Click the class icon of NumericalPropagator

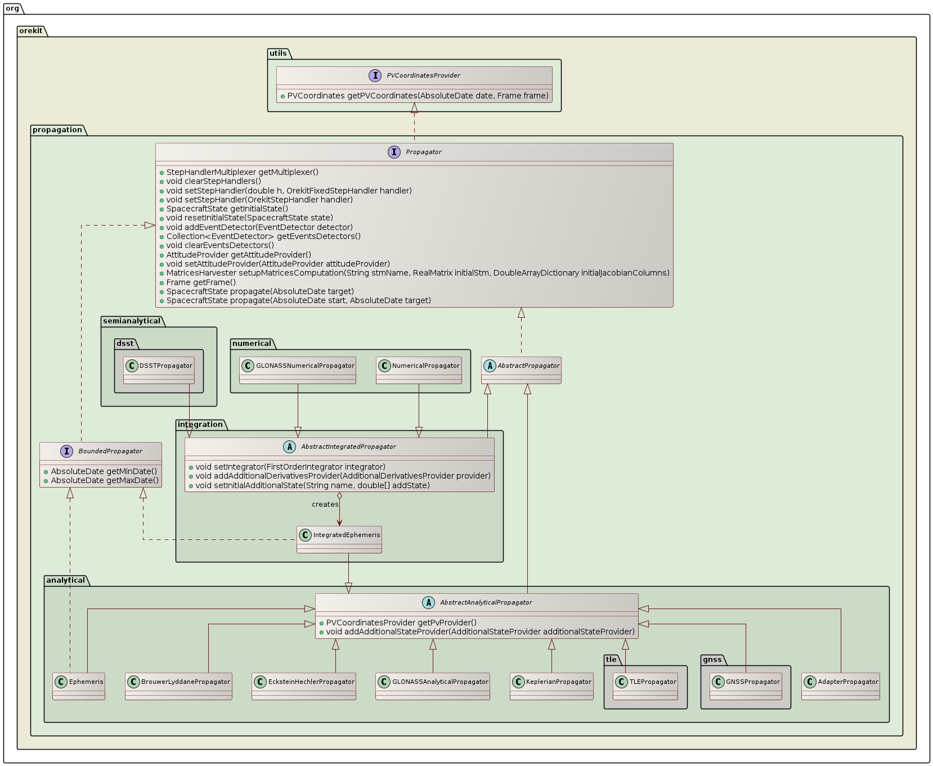tap(385, 365)
